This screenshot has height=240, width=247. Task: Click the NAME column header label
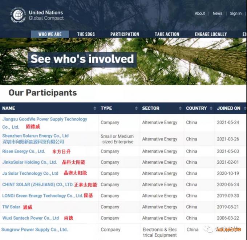pyautogui.click(x=9, y=108)
